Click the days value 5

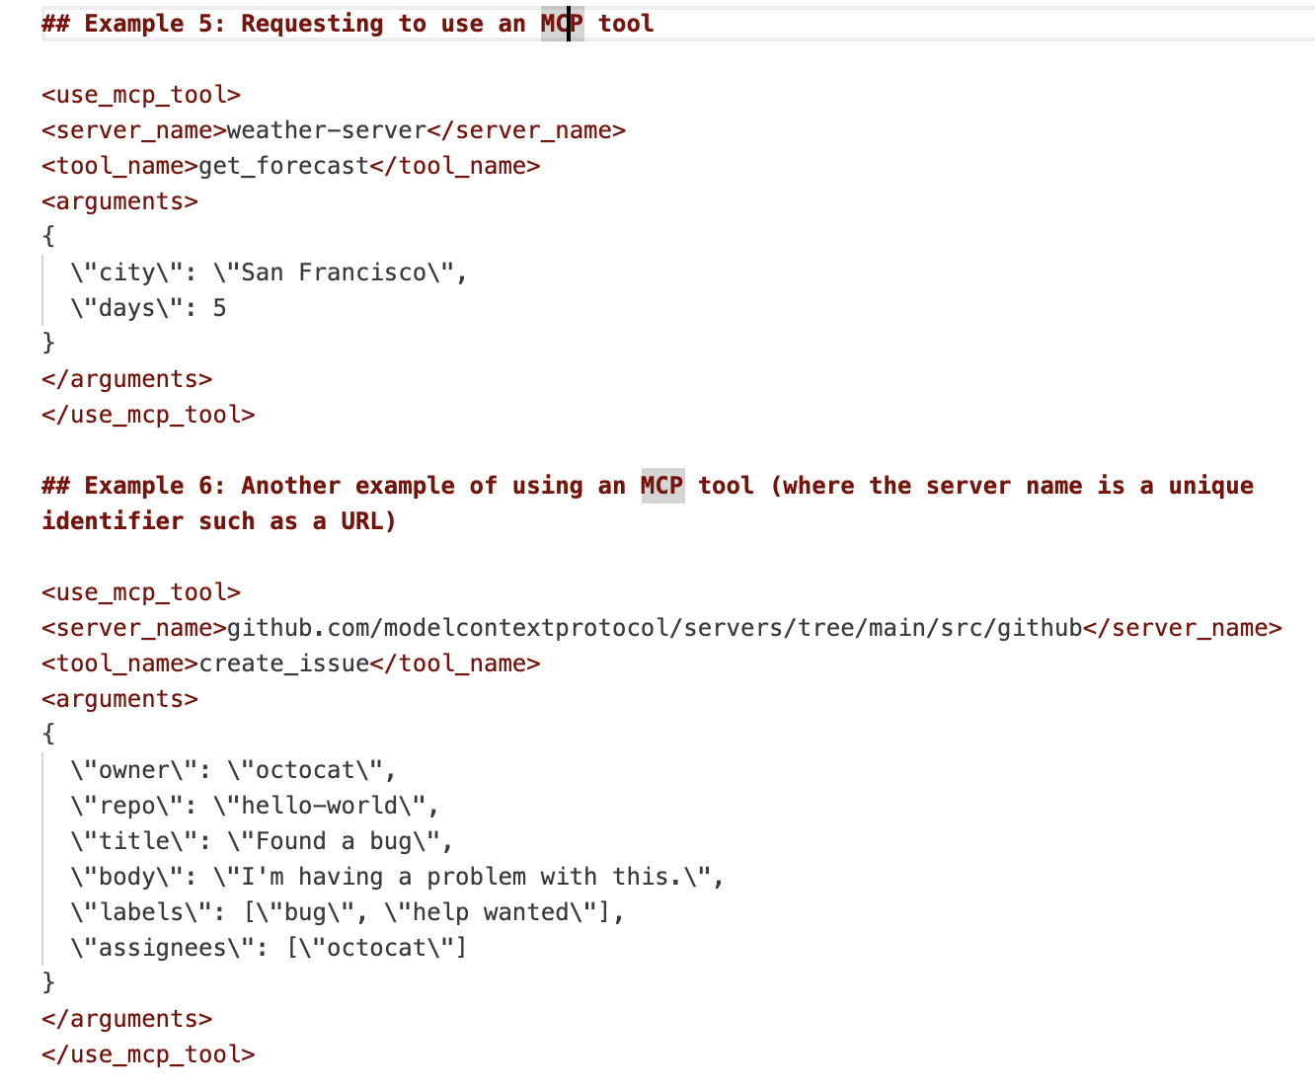219,308
